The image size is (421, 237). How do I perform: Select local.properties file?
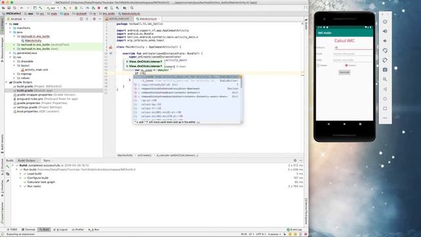click(x=36, y=111)
